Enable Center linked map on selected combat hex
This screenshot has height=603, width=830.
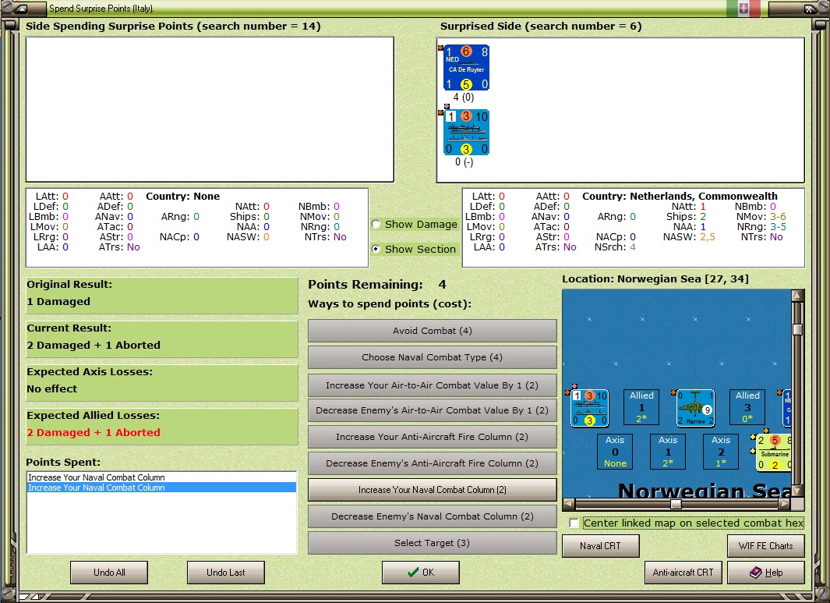(574, 523)
